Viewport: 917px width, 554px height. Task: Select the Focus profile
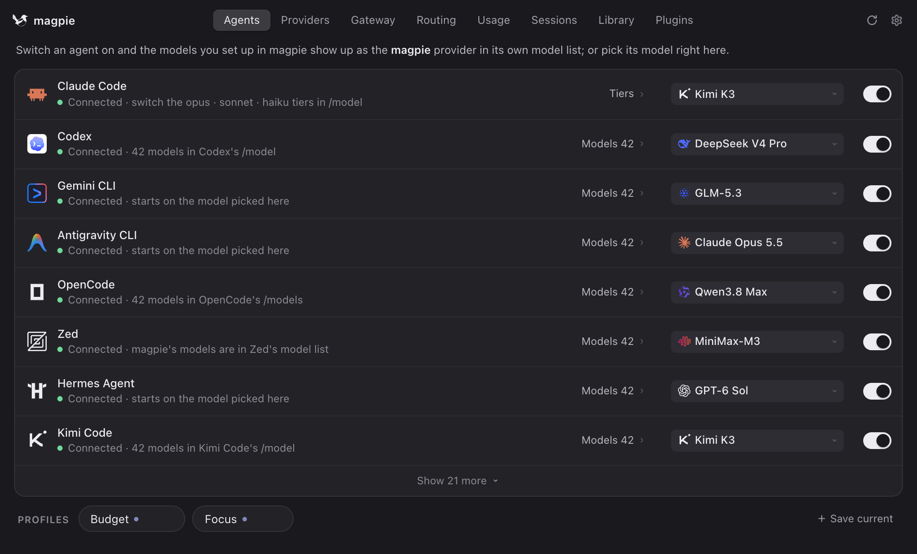tap(242, 519)
